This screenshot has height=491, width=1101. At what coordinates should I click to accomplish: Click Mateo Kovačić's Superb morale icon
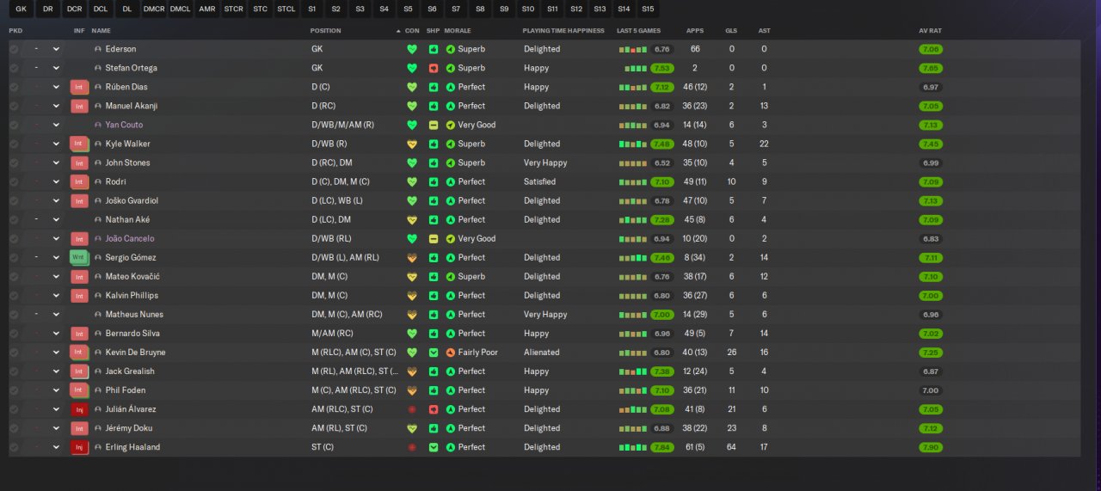(x=451, y=276)
